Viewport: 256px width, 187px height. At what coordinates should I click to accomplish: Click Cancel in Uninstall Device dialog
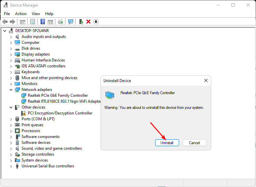tap(194, 143)
